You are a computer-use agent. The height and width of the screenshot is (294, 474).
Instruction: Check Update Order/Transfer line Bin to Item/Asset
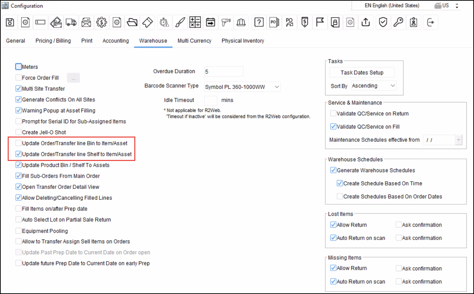coord(18,143)
